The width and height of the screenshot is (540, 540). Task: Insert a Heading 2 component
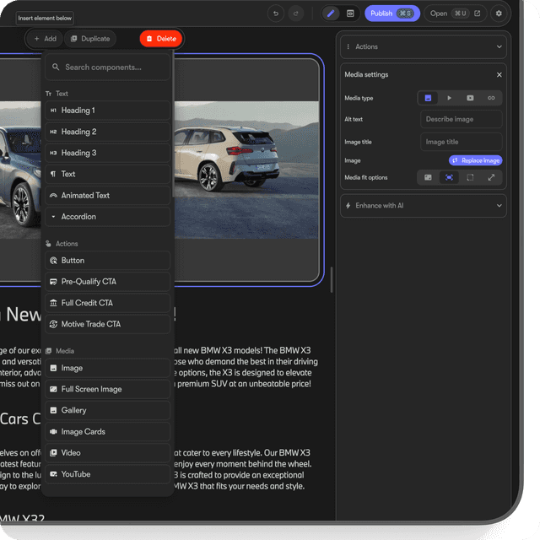107,132
